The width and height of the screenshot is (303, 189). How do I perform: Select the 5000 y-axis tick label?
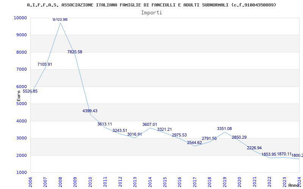tap(21, 104)
